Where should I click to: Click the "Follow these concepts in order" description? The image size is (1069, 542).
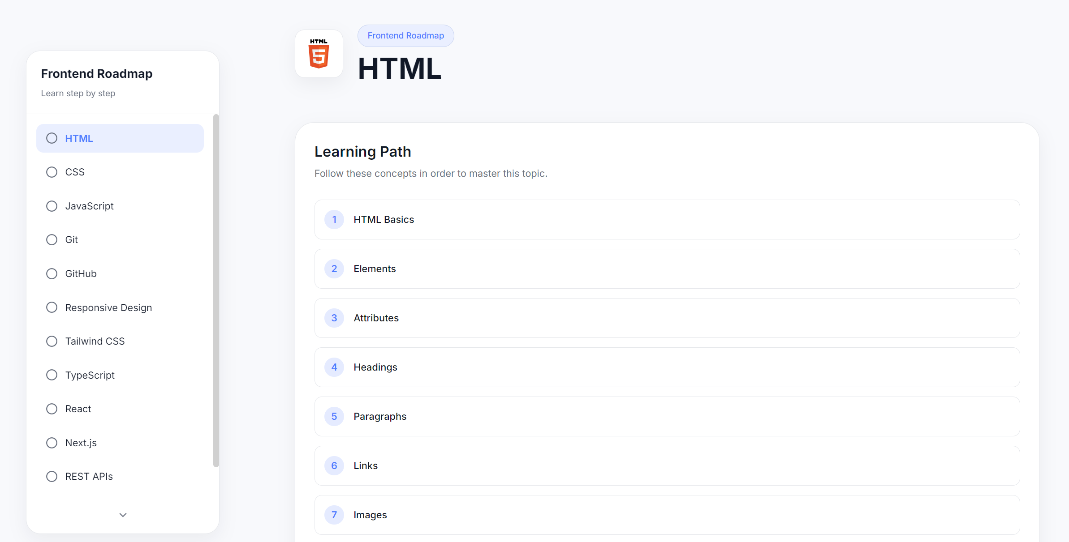[431, 174]
